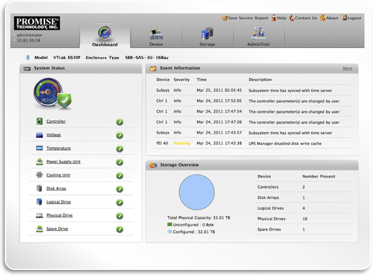Open the Spare Drive link
373x276 pixels.
pyautogui.click(x=57, y=229)
